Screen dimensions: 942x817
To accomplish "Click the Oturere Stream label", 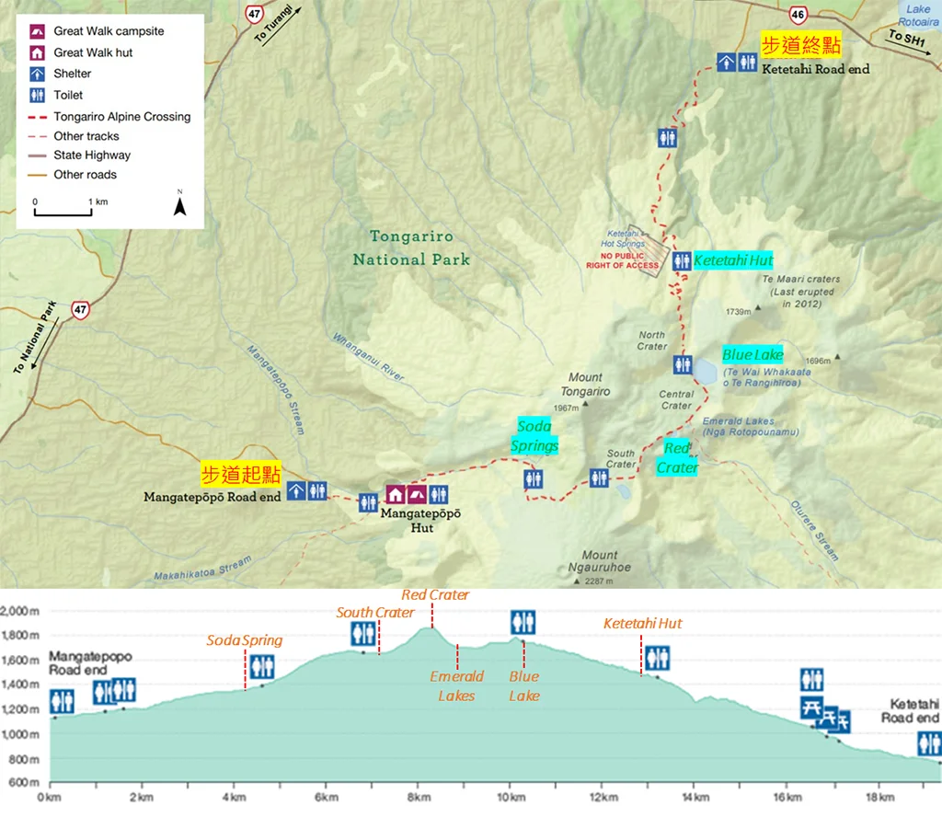I will 814,531.
